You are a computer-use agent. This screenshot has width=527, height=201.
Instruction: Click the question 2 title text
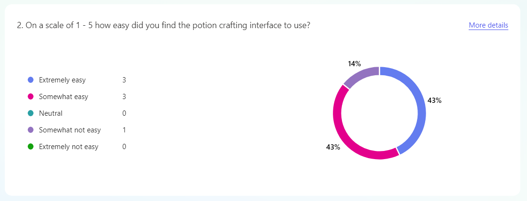coord(164,25)
